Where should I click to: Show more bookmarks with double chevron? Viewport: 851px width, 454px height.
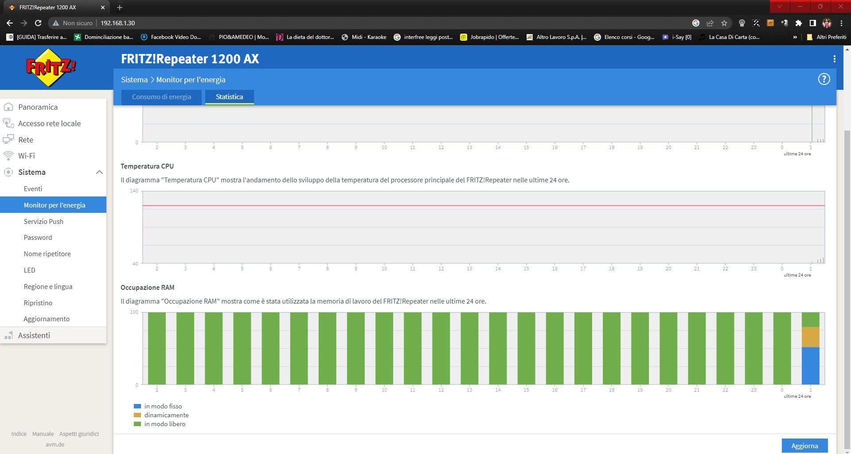click(x=795, y=37)
